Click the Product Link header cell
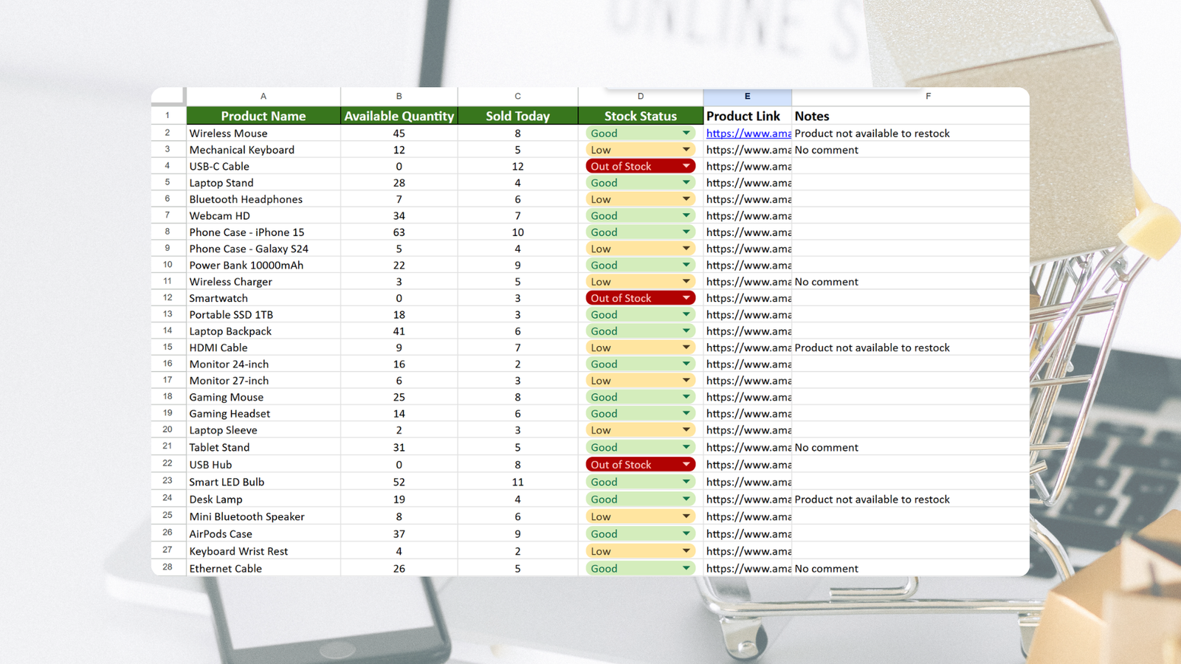The image size is (1181, 664). pyautogui.click(x=748, y=116)
